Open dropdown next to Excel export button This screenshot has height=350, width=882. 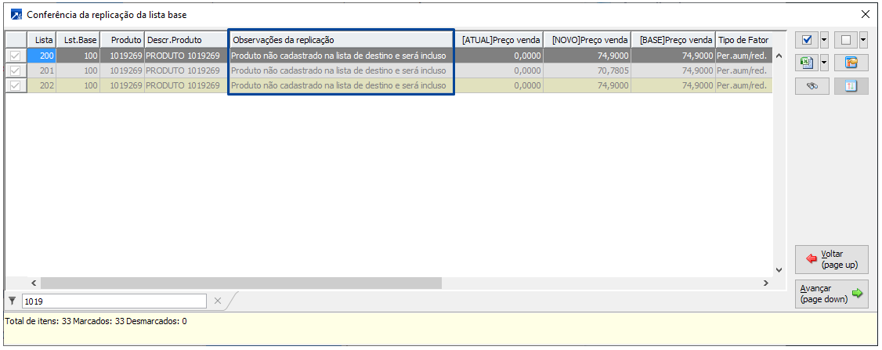[825, 63]
